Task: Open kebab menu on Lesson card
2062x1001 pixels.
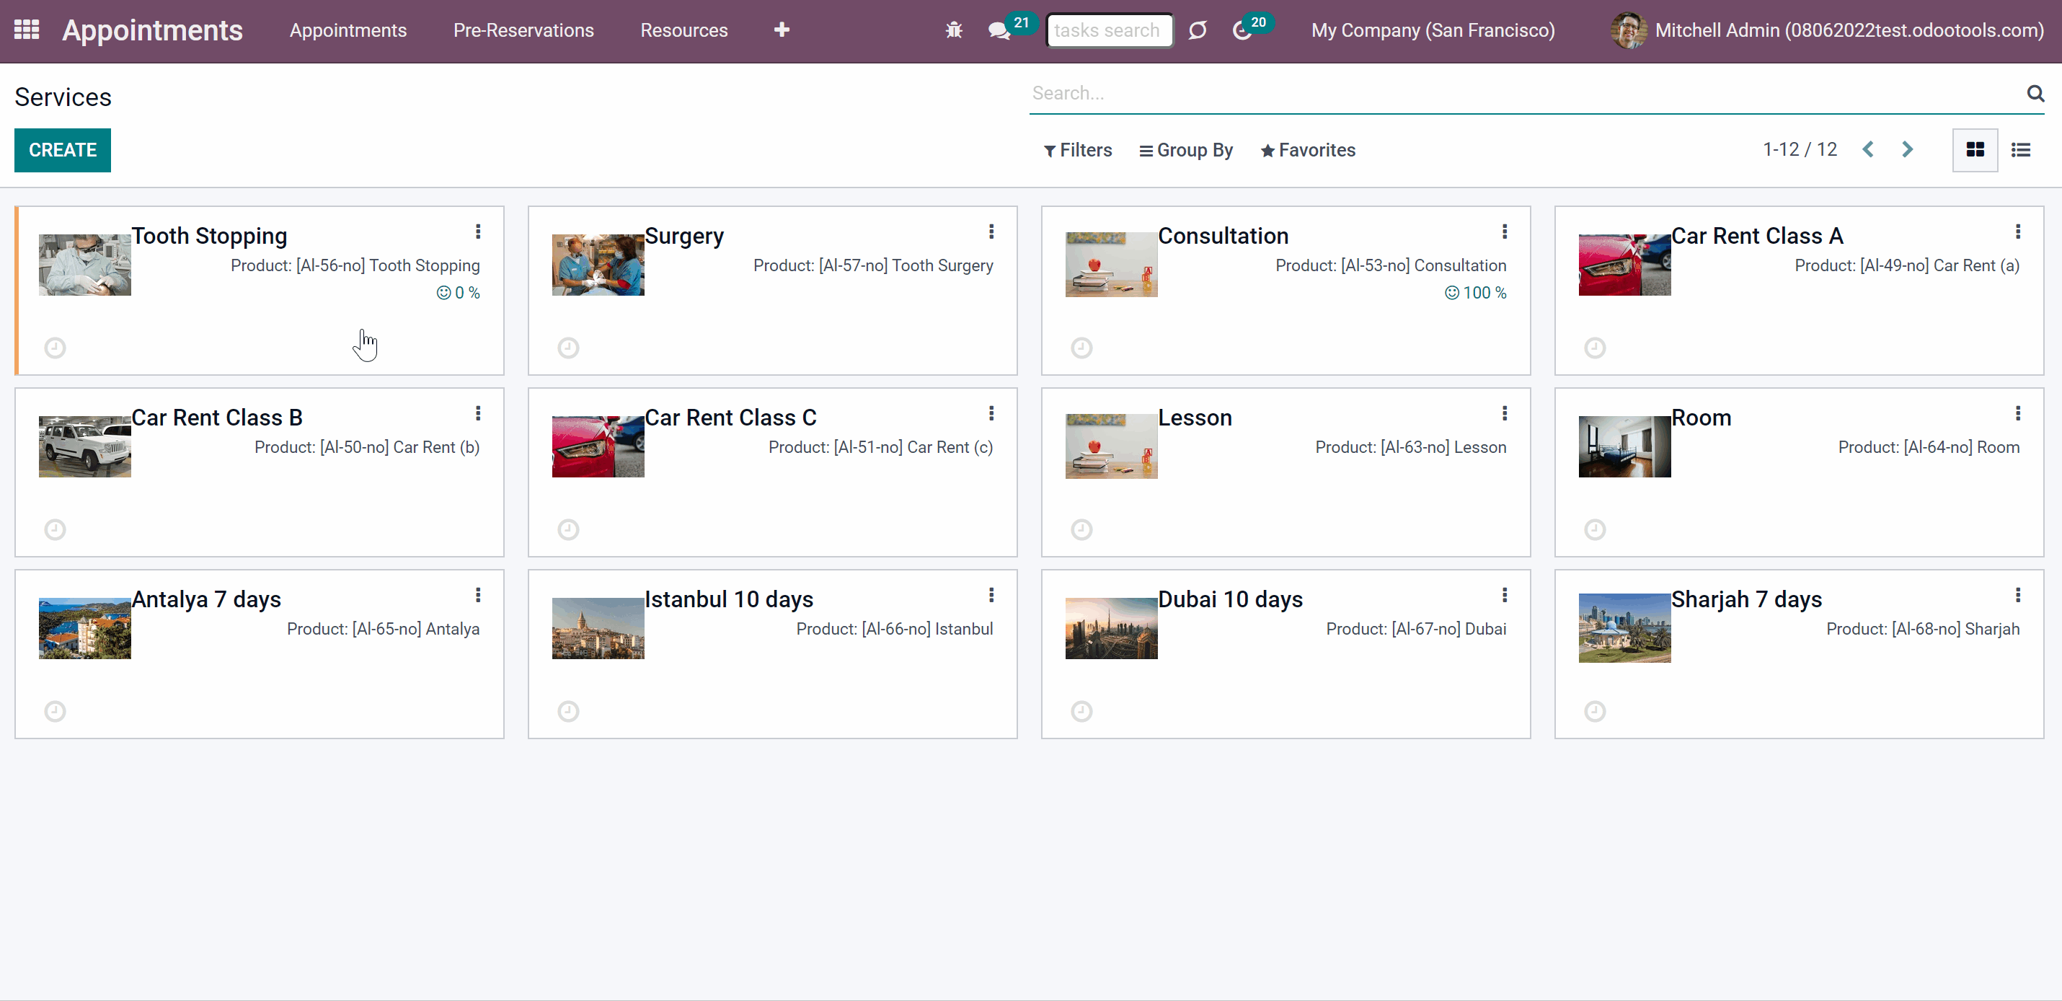Action: 1505,413
